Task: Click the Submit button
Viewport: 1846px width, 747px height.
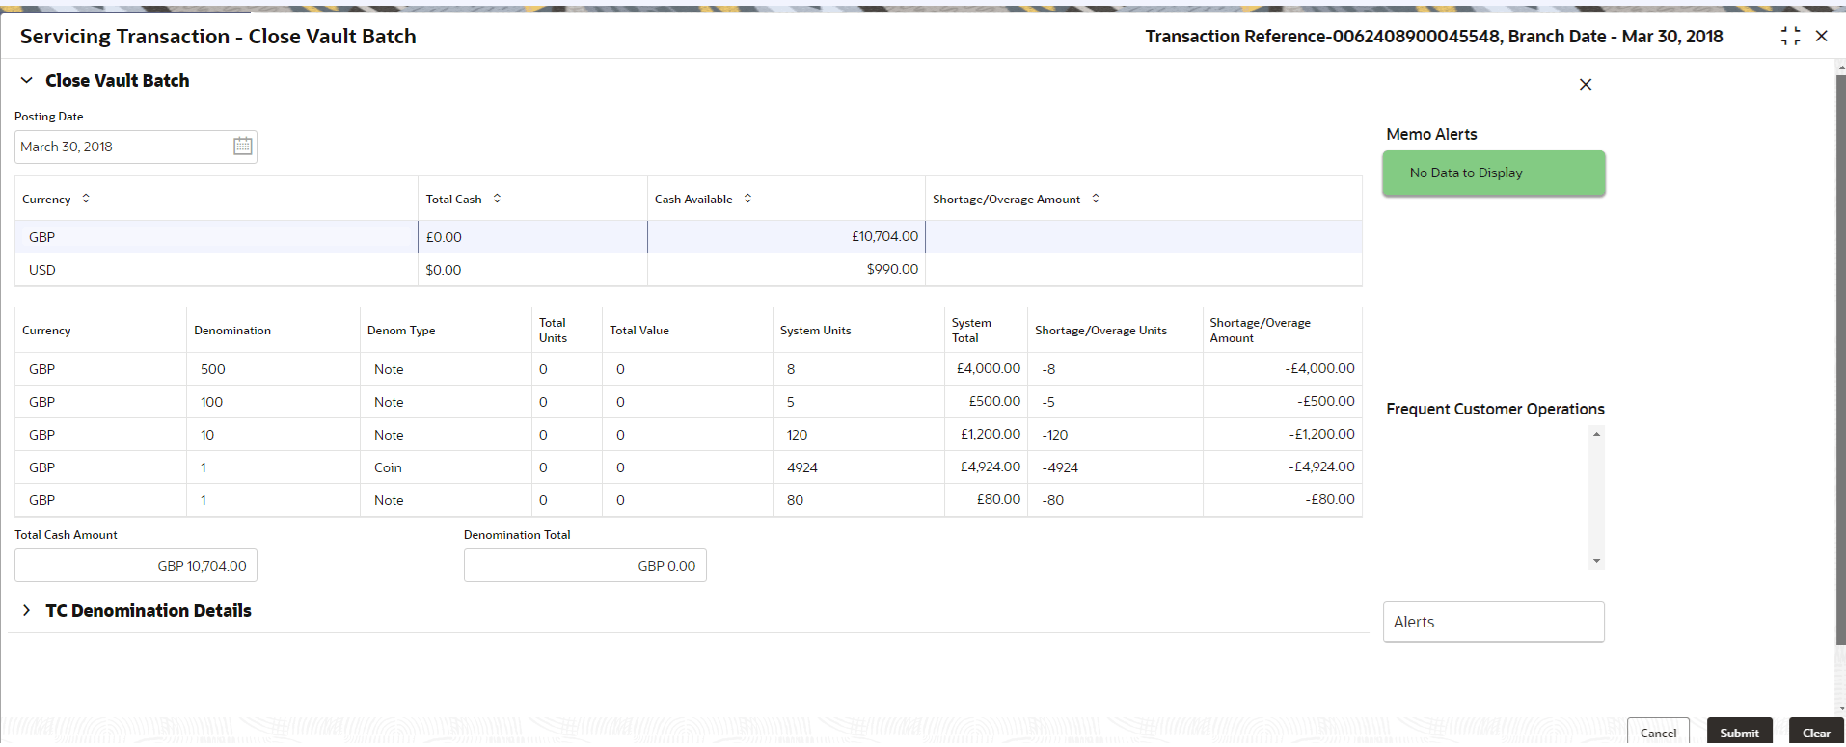Action: [x=1739, y=733]
